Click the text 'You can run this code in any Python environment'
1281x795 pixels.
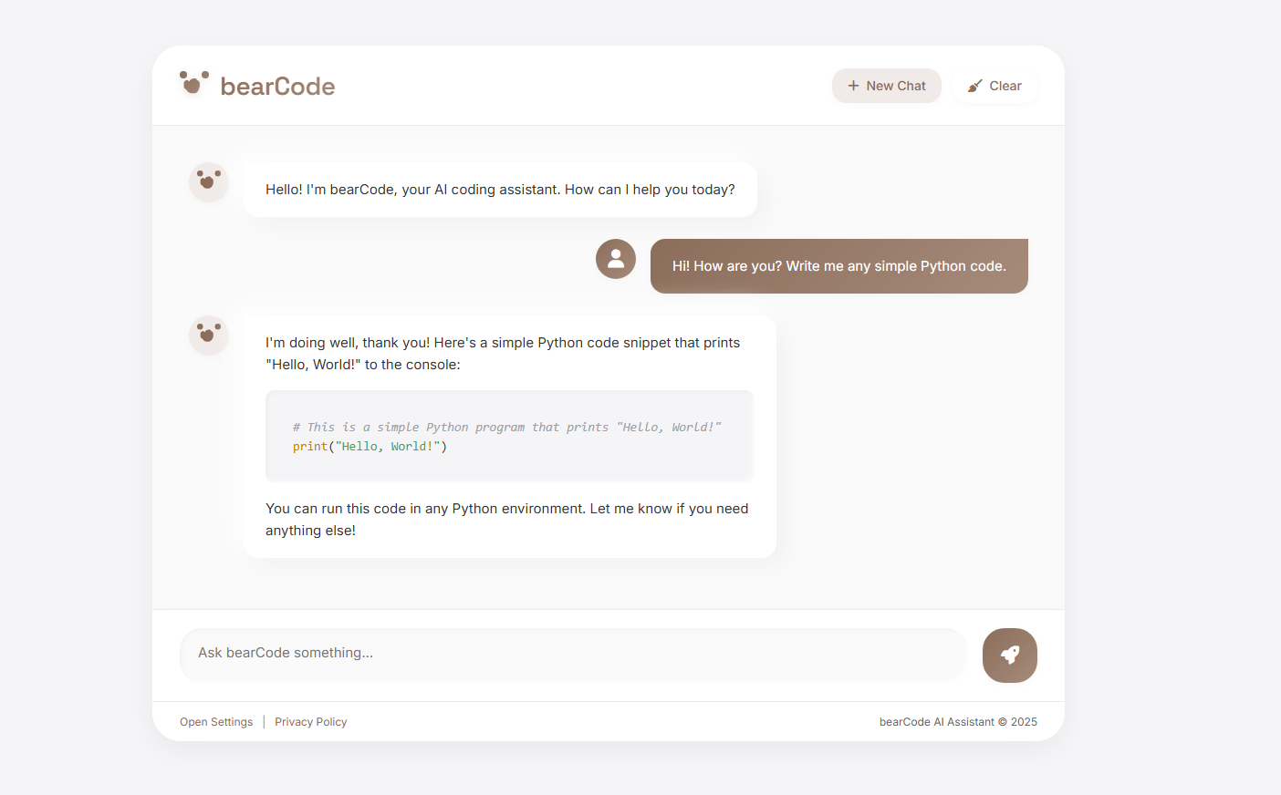pos(425,509)
